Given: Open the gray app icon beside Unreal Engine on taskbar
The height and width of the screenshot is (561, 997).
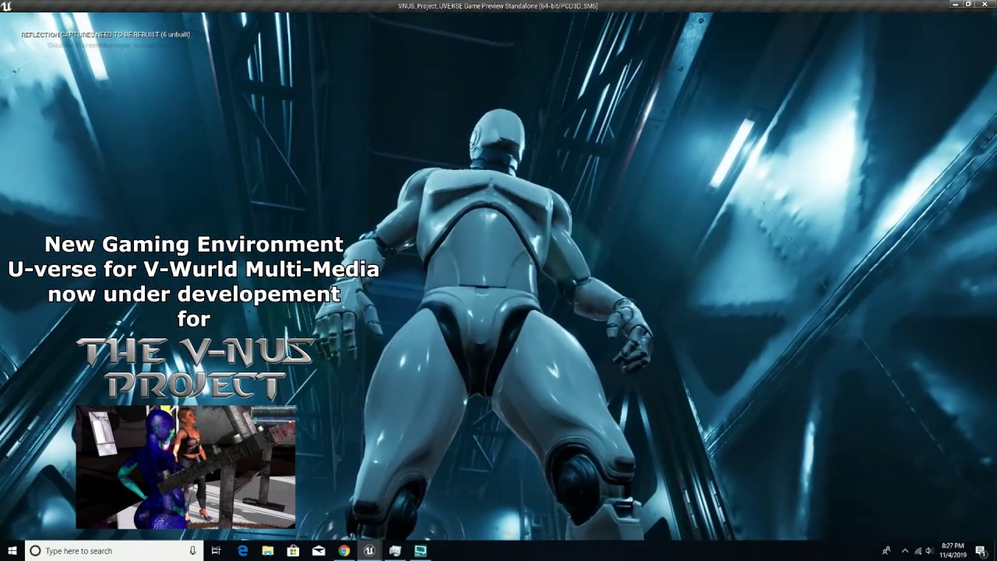Looking at the screenshot, I should [x=395, y=551].
